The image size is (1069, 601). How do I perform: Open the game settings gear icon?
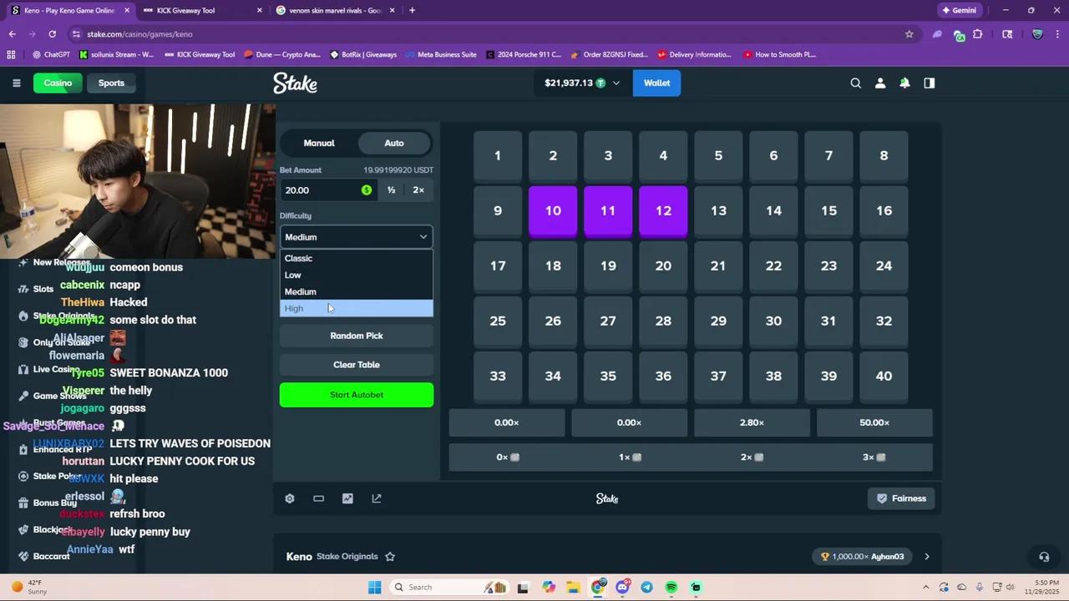(289, 498)
